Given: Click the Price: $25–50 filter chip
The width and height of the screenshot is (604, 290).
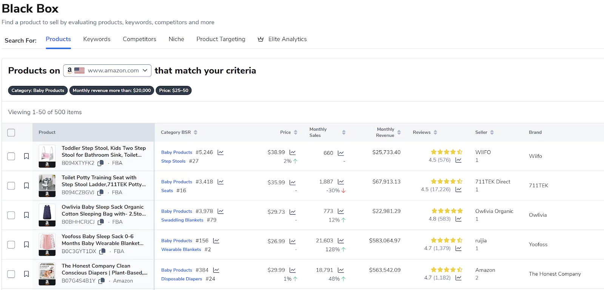Looking at the screenshot, I should coord(174,90).
